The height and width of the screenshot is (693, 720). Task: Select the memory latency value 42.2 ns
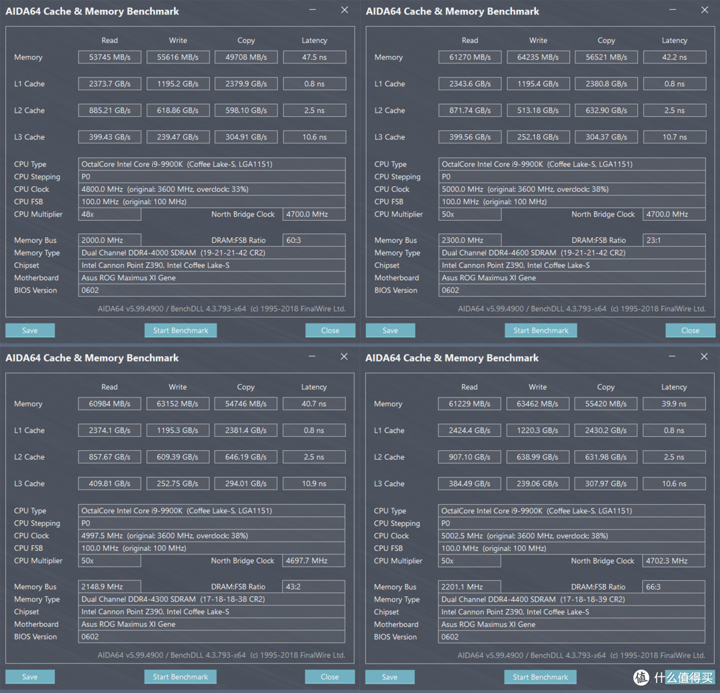pos(675,57)
